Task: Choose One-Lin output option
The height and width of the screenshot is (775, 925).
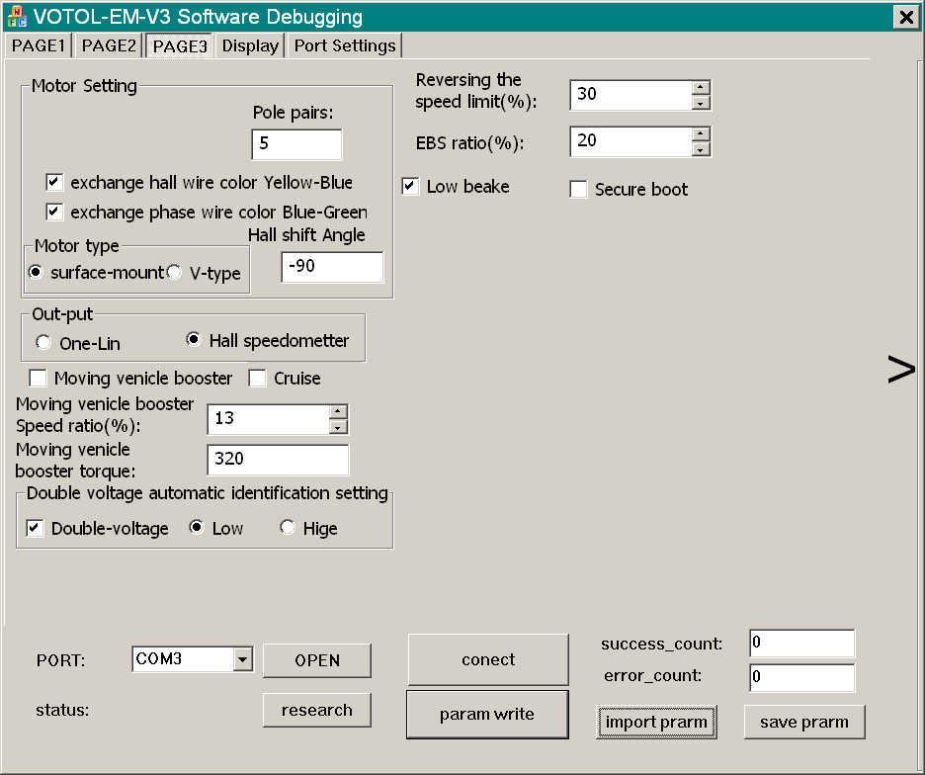Action: coord(43,343)
